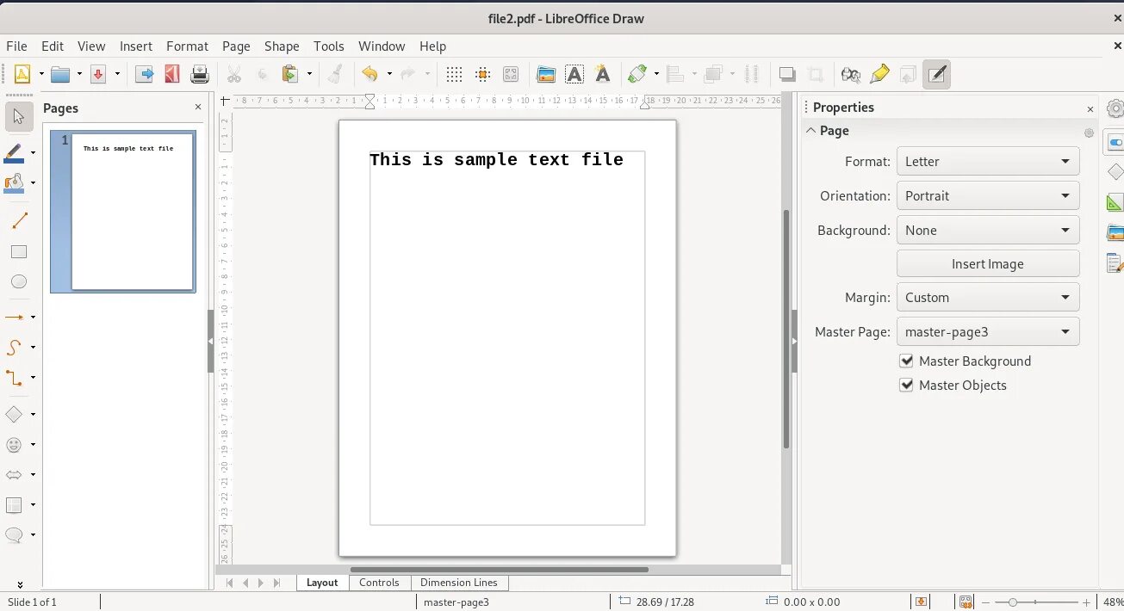Click the Open folder icon
Screen dimensions: 1124x611
(x=60, y=74)
